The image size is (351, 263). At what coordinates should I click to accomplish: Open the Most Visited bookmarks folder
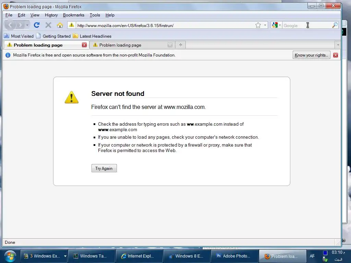[19, 36]
